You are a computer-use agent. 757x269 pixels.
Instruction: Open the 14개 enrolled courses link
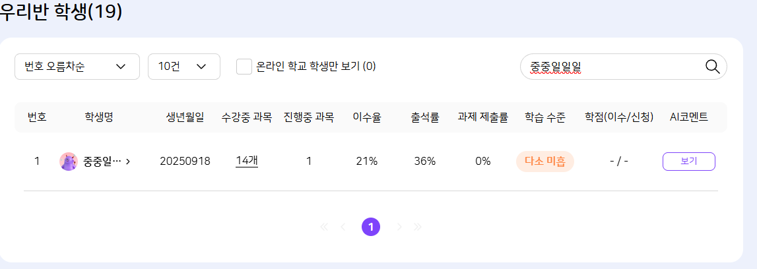(x=247, y=162)
